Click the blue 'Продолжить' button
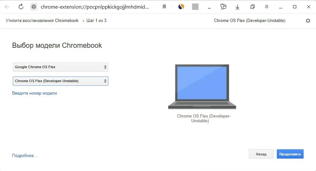 pos(290,154)
